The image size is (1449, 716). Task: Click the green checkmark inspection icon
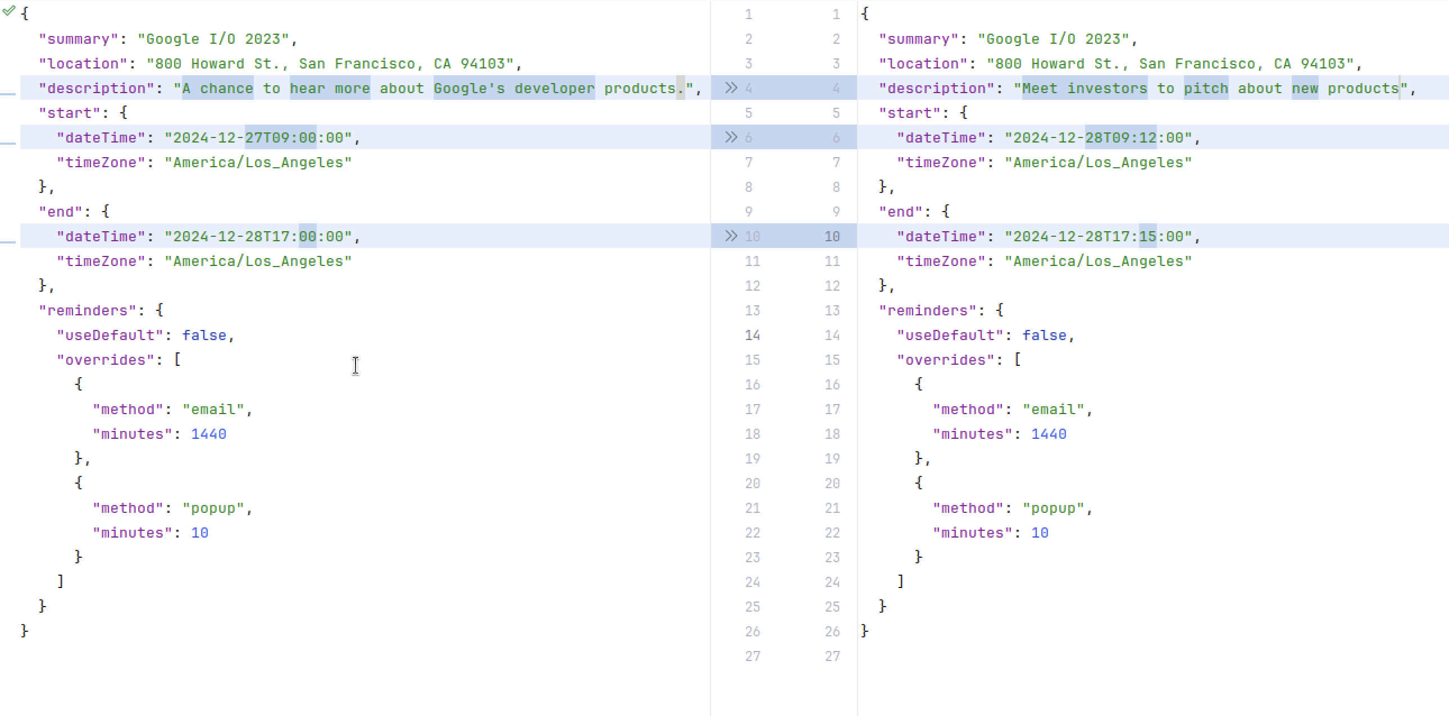pyautogui.click(x=8, y=10)
